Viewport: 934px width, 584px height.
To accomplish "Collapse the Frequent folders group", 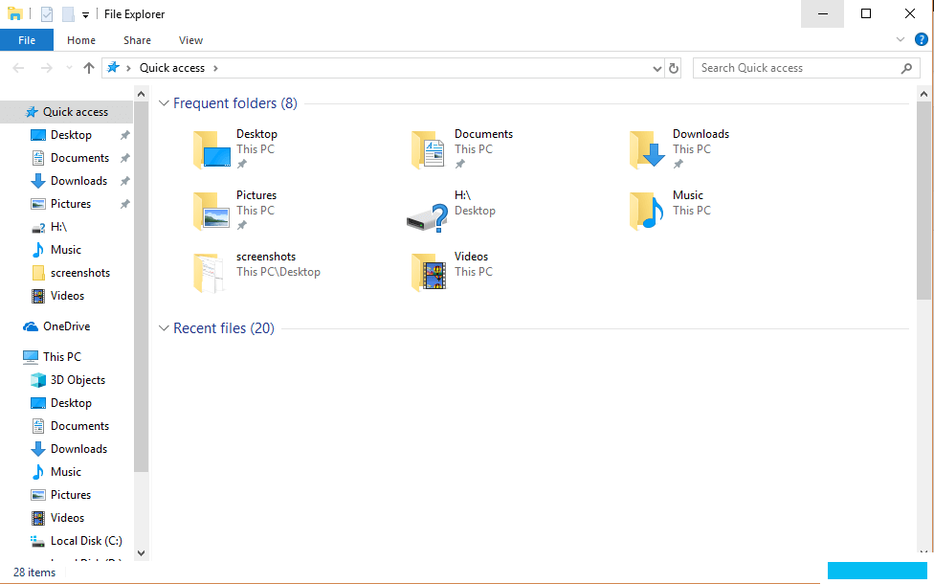I will point(164,103).
